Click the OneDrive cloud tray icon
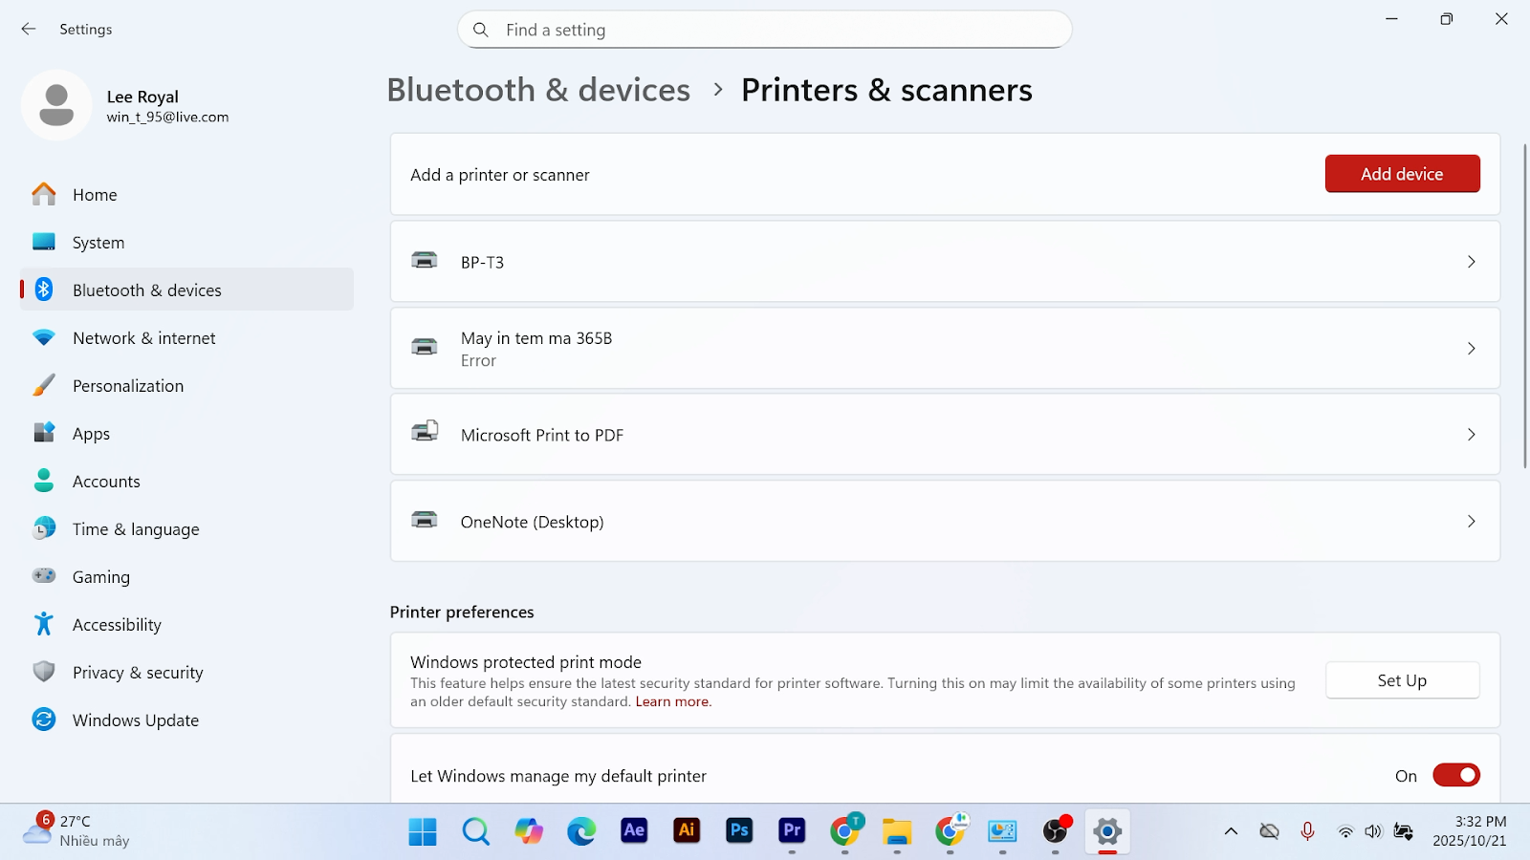The height and width of the screenshot is (860, 1530). tap(1269, 831)
